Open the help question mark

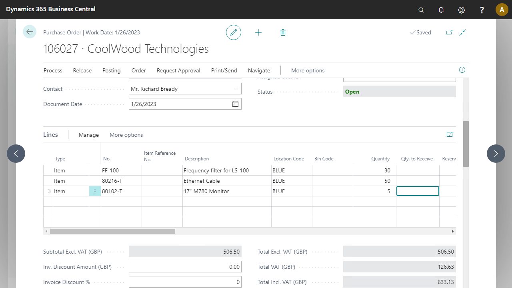tap(482, 10)
